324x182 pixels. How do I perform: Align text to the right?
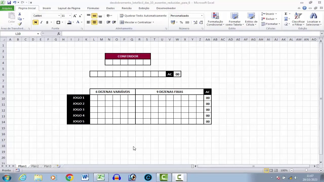(100, 22)
